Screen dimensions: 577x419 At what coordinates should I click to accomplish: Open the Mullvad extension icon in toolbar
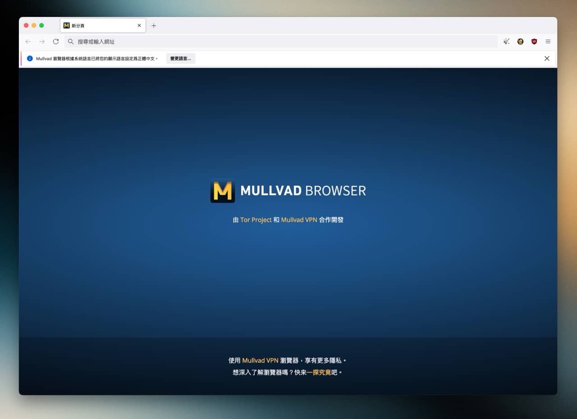click(520, 41)
